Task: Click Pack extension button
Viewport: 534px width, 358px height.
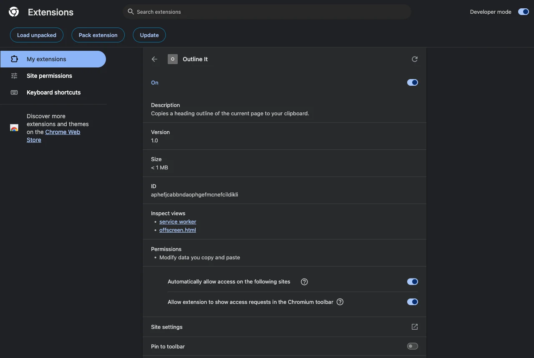Action: coord(98,35)
